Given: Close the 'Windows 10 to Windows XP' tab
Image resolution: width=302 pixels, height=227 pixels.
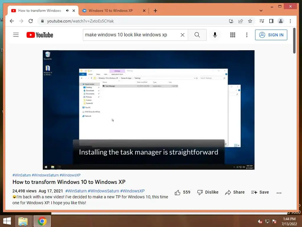Looking at the screenshot, I should coord(144,11).
